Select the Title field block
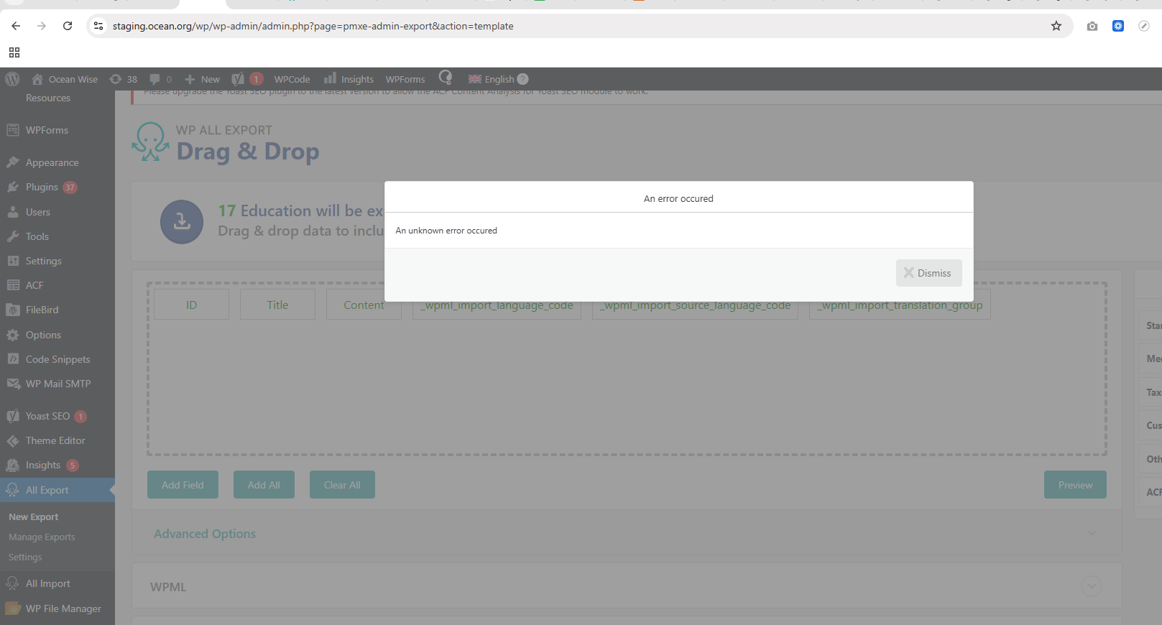 277,305
